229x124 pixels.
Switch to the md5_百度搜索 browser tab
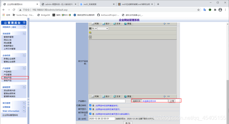pos(97,4)
